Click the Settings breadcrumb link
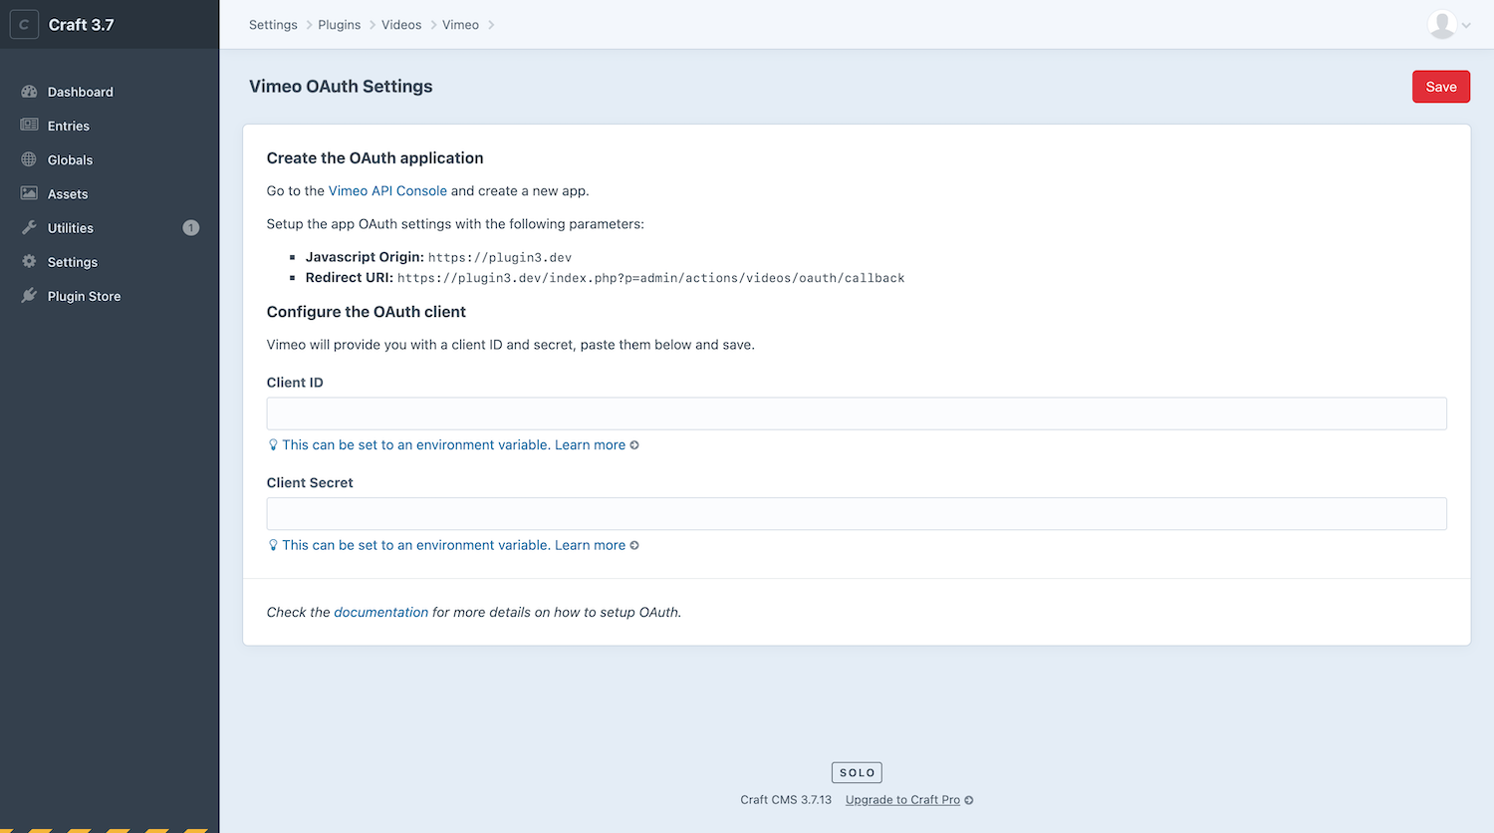This screenshot has height=833, width=1494. coord(272,24)
